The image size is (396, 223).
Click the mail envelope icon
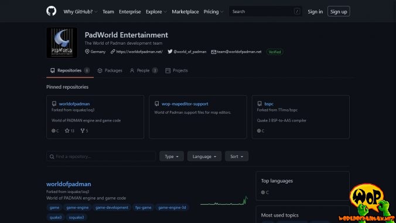(214, 52)
